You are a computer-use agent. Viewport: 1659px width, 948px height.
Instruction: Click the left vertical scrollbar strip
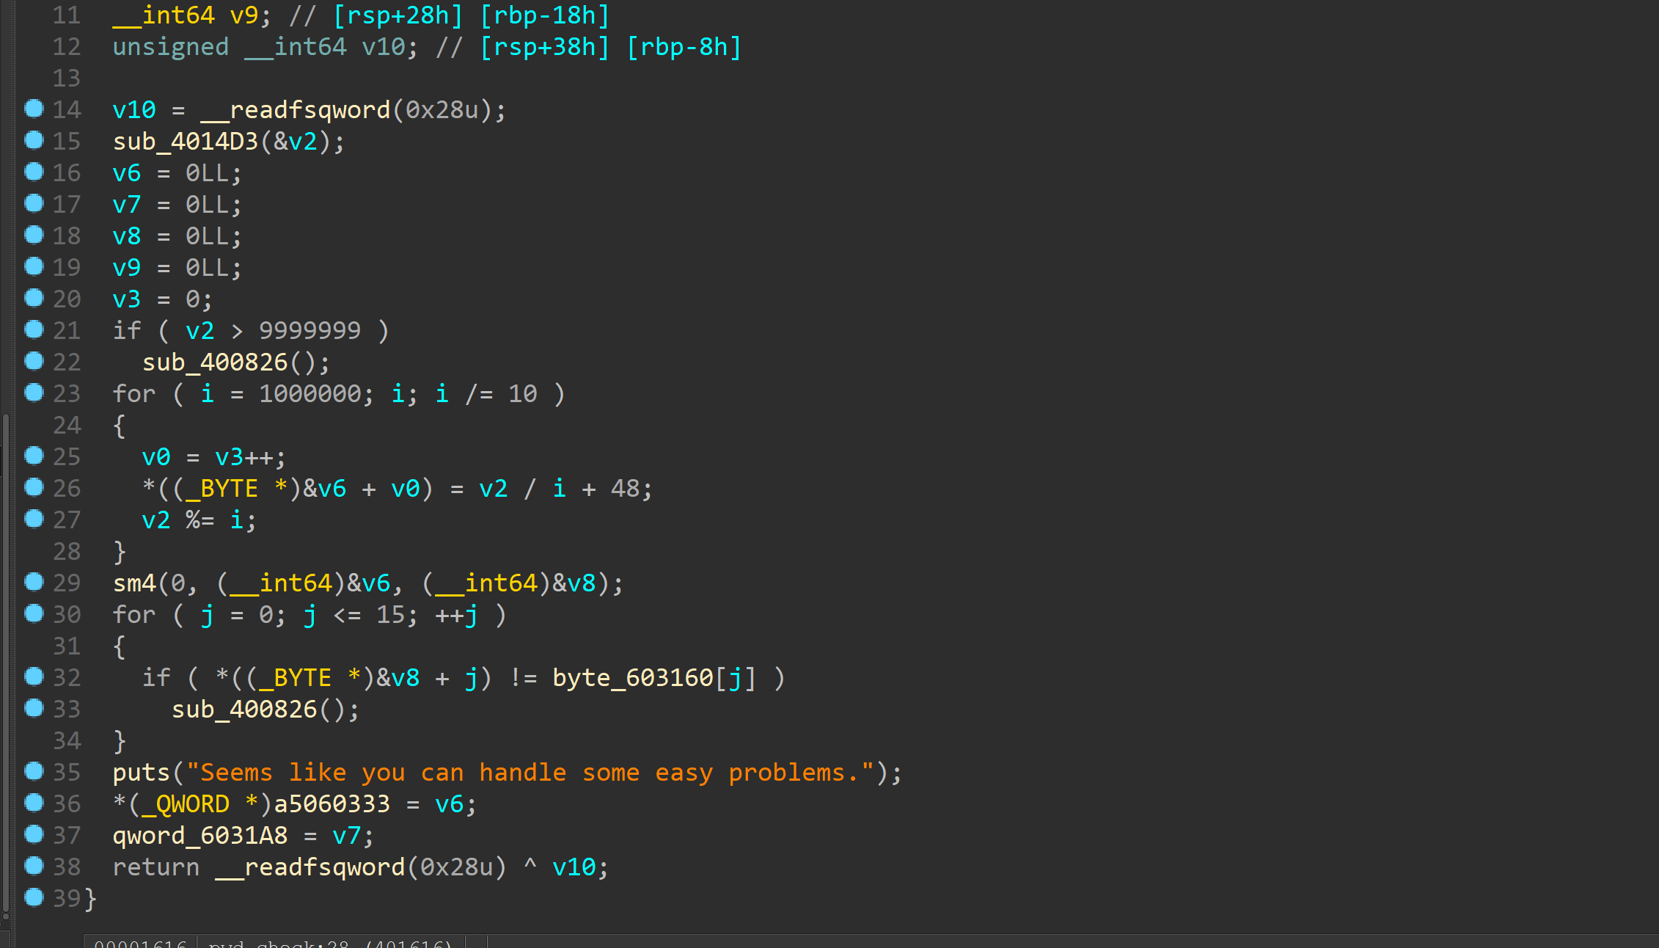[x=6, y=660]
